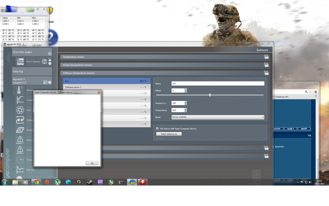This screenshot has width=329, height=206.
Task: Open the Pumps icon in sidebar
Action: point(20,130)
